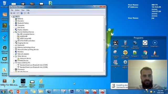Click the PowerPoint icon in the taskbar

tap(19, 91)
